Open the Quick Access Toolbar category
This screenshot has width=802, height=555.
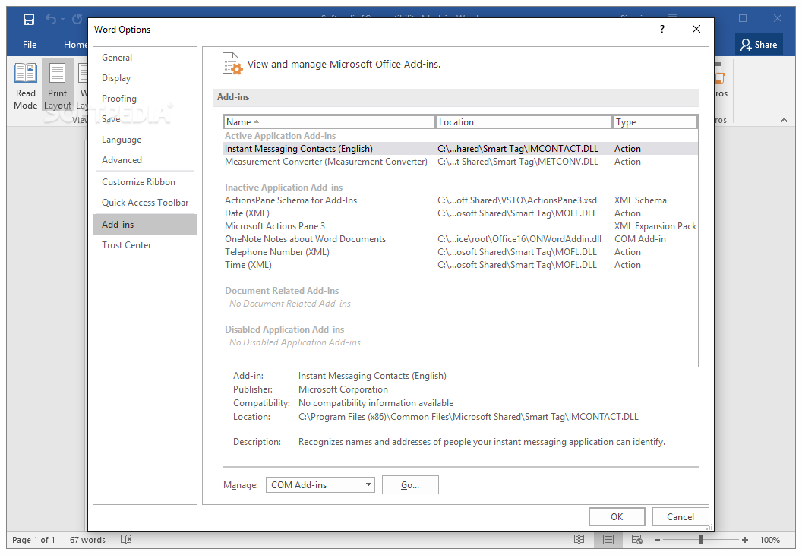145,203
